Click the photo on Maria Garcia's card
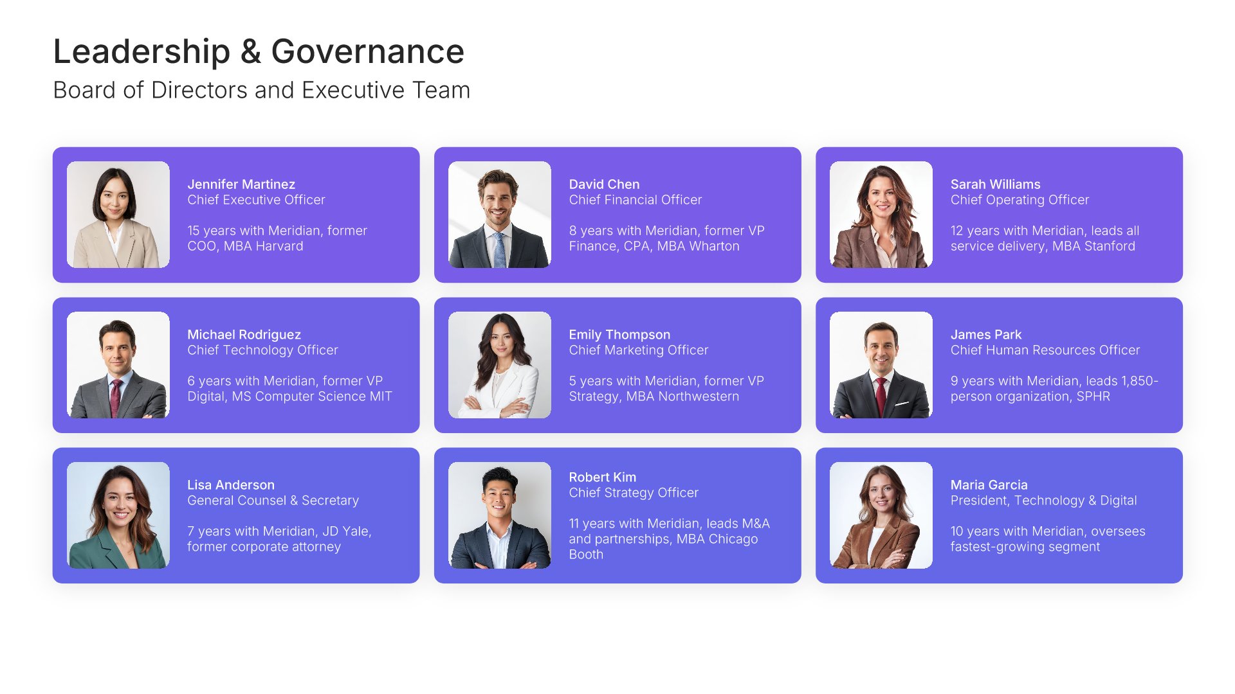The height and width of the screenshot is (694, 1235). (881, 515)
